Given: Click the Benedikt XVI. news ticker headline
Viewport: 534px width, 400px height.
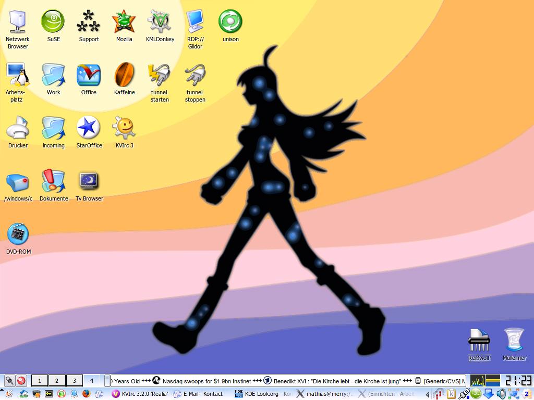Looking at the screenshot, I should [337, 381].
